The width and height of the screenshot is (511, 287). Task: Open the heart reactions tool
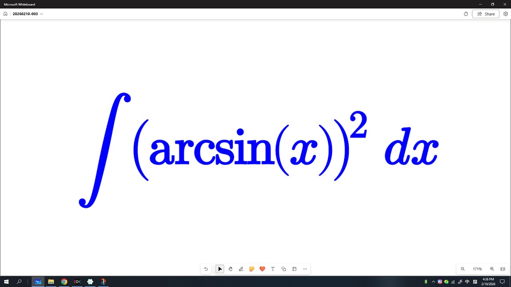[262, 269]
